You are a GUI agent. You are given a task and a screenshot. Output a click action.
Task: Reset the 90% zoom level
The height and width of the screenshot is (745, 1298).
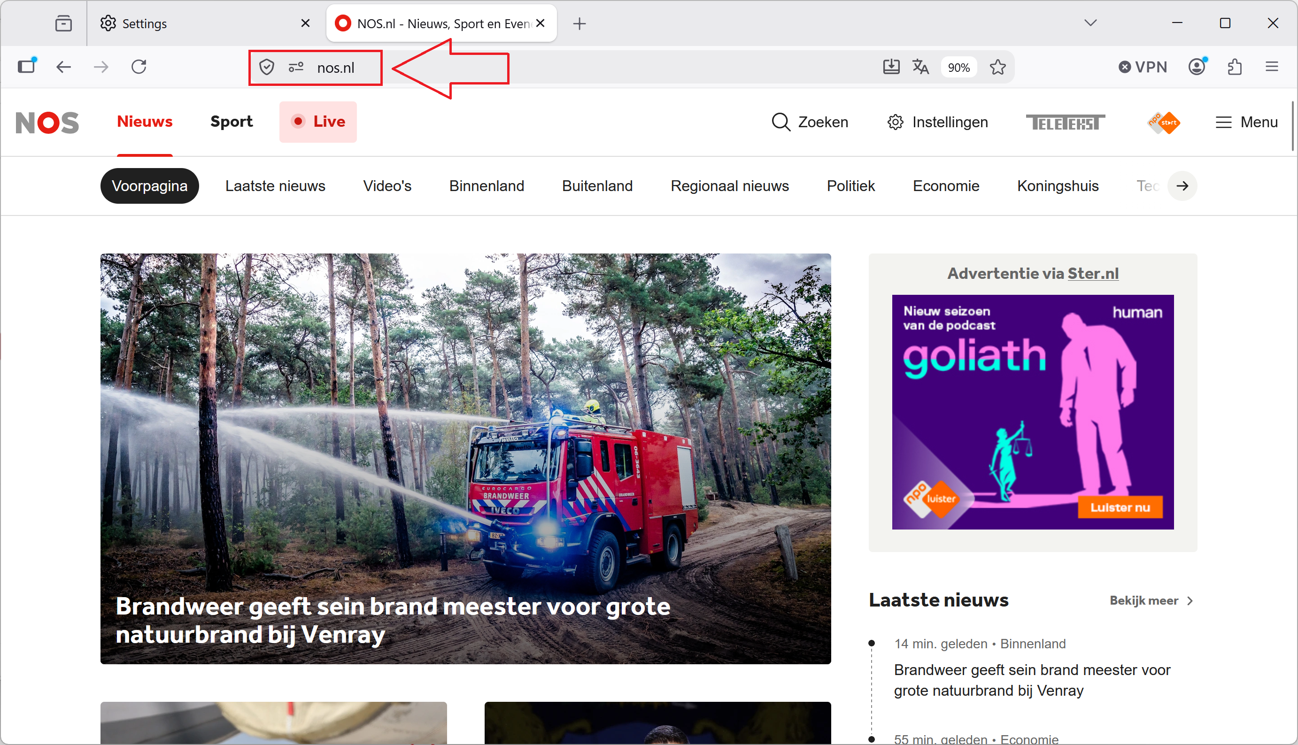pos(958,68)
